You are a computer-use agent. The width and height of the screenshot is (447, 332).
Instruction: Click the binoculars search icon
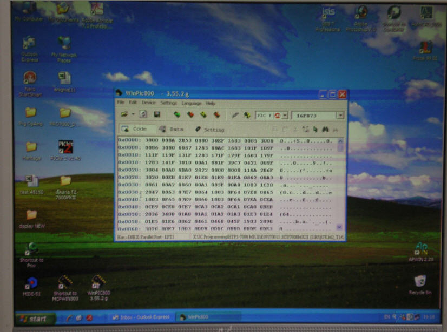pos(325,130)
